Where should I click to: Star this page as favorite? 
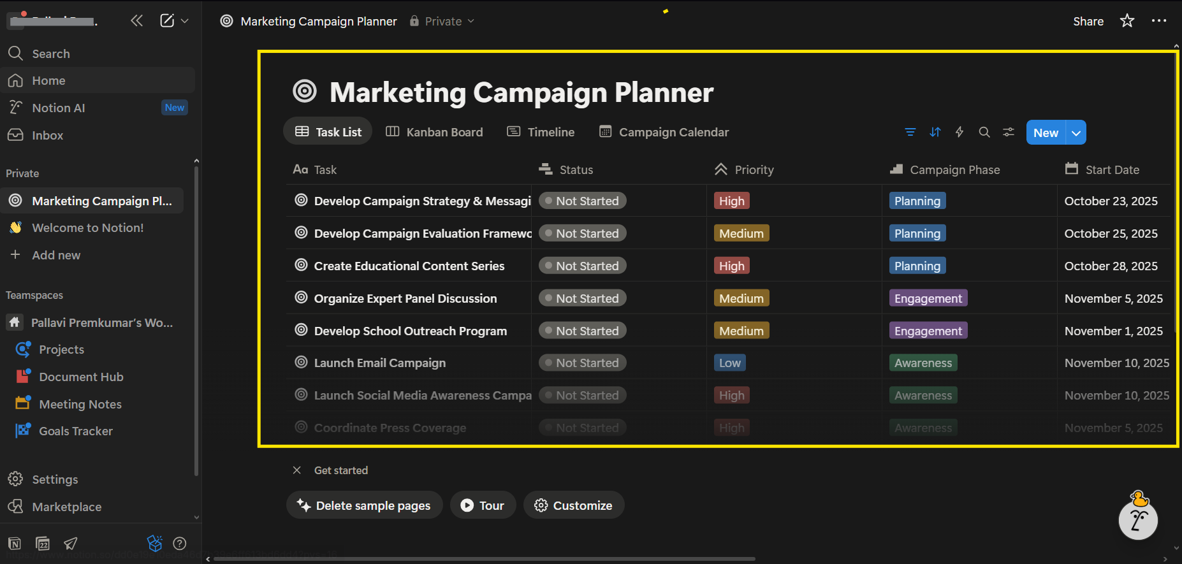1127,21
